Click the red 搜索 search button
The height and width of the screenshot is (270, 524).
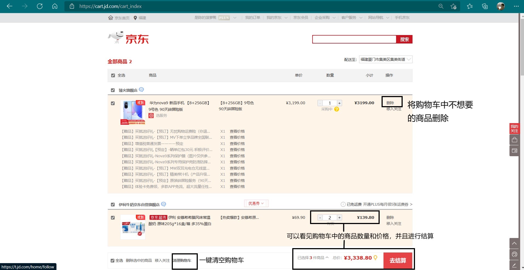coord(404,39)
